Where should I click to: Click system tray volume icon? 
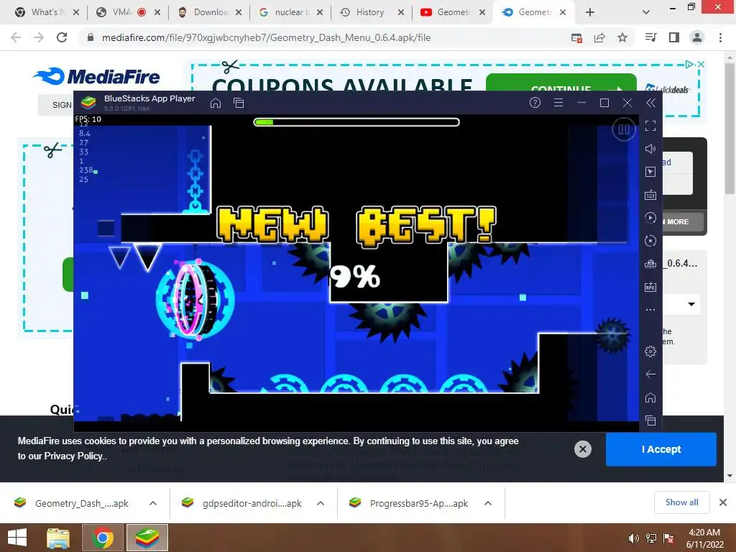pos(633,538)
